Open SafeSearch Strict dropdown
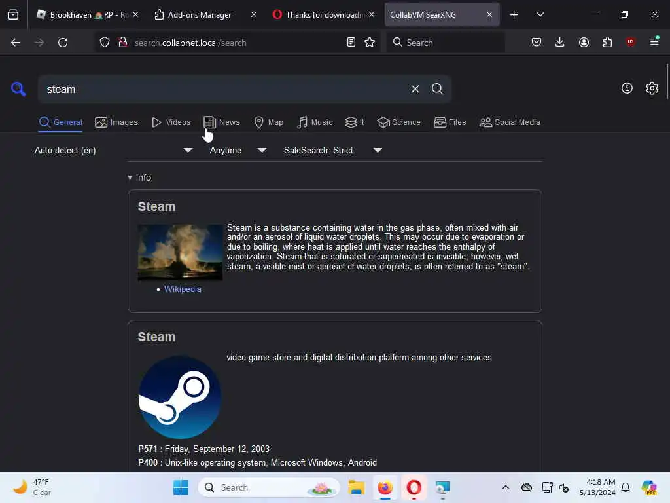 [x=333, y=150]
